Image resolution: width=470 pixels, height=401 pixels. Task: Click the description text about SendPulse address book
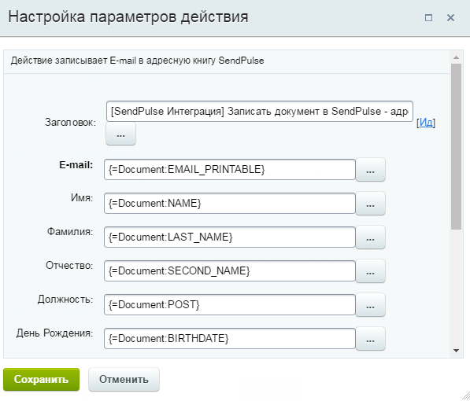click(137, 61)
